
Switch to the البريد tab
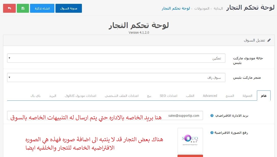53,96
